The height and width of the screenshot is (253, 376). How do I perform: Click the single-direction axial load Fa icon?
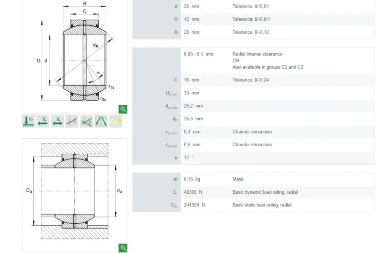click(x=43, y=121)
